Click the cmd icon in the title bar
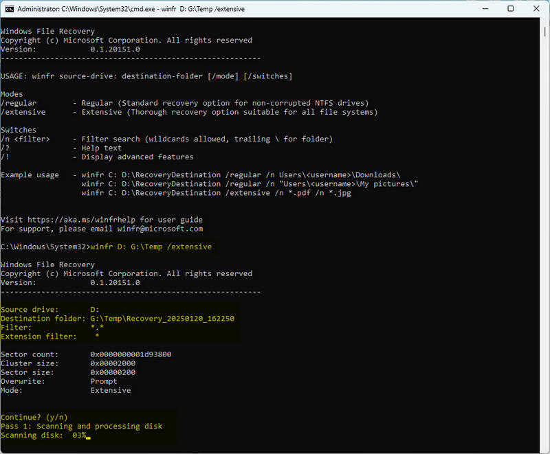 10,9
